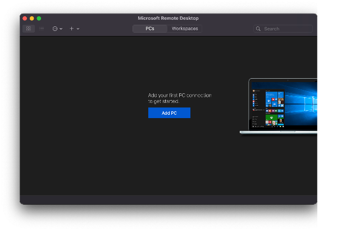Expand the chevron beside the ellipsis icon
The image size is (337, 230).
point(61,29)
